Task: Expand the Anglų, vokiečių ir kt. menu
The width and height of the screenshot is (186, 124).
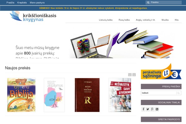Action: [146, 20]
